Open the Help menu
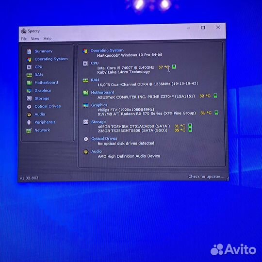The height and width of the screenshot is (262, 262). pyautogui.click(x=48, y=38)
